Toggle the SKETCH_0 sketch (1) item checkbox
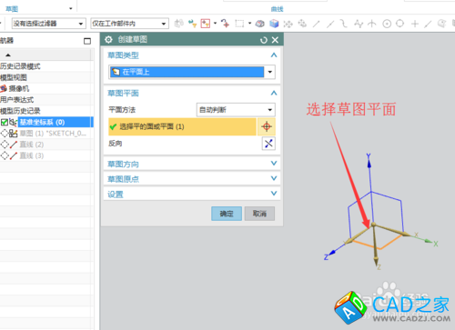The height and width of the screenshot is (330, 455). (5, 134)
